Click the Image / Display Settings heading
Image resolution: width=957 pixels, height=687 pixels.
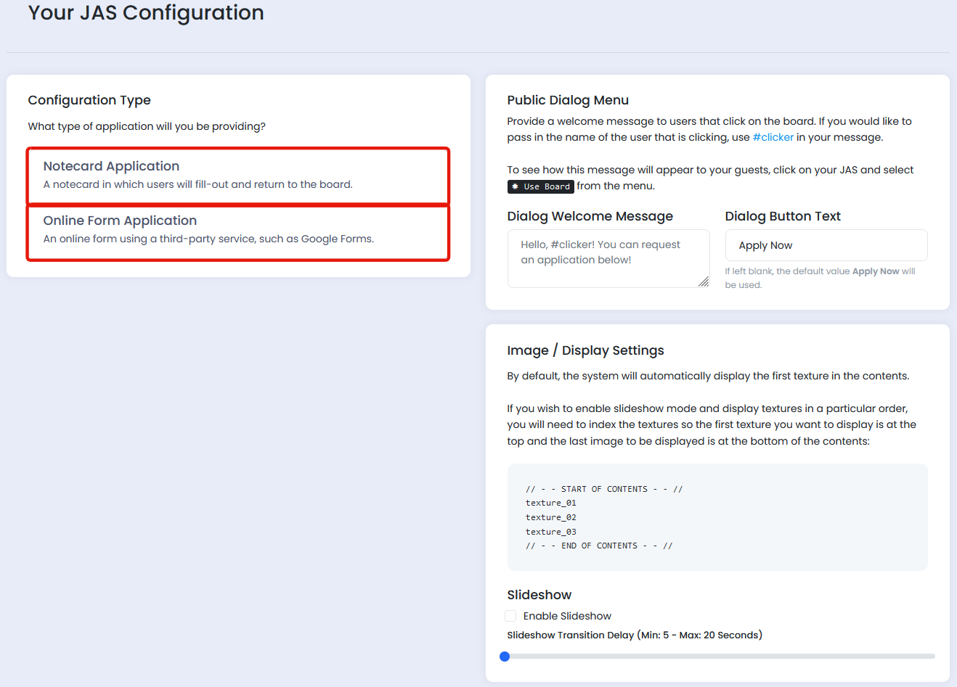[x=585, y=350]
